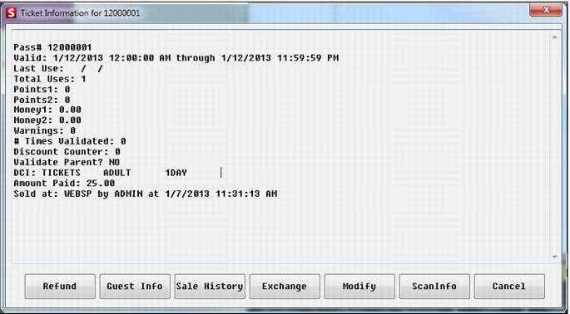The width and height of the screenshot is (570, 314).
Task: Click the scrollbar down arrow
Action: pos(555,257)
